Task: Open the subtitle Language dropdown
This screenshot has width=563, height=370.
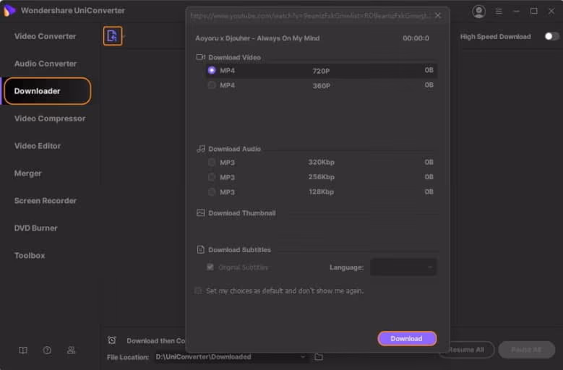Action: click(x=403, y=267)
